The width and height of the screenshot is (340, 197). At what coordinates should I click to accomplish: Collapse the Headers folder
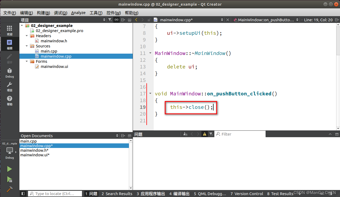(x=27, y=36)
